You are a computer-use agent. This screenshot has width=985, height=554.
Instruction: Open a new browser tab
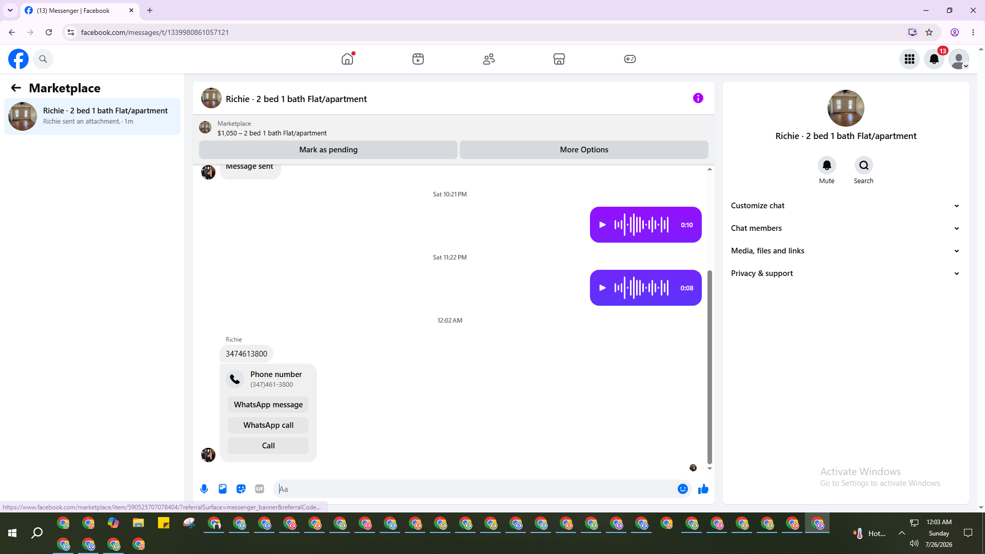click(x=150, y=10)
